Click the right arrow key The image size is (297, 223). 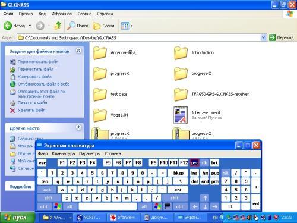[x=215, y=206]
